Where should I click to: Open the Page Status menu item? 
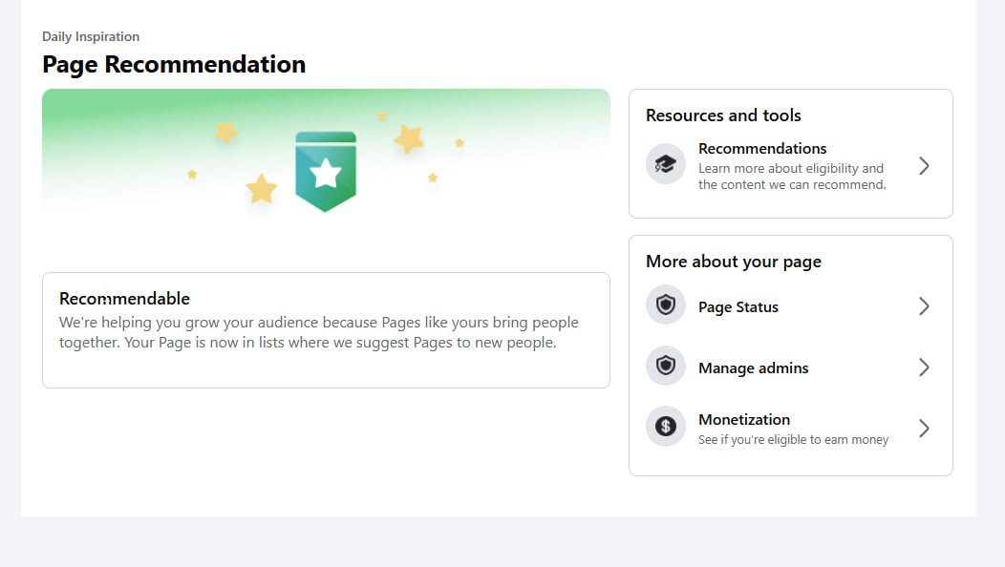pos(790,306)
